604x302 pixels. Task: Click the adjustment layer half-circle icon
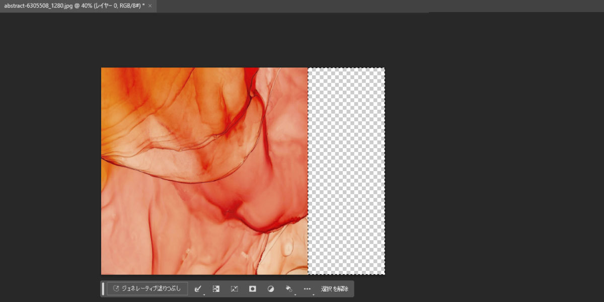(x=270, y=289)
